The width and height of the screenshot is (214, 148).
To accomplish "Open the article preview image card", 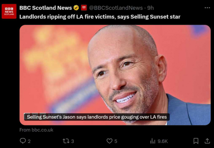I will coord(115,75).
